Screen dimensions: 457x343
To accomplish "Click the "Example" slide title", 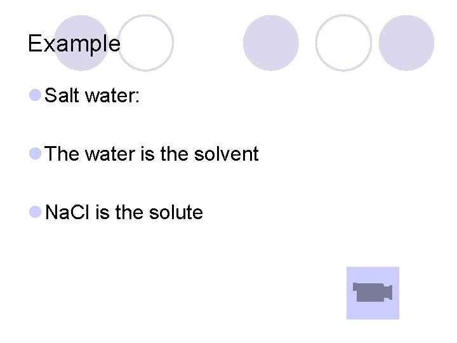I will [74, 44].
